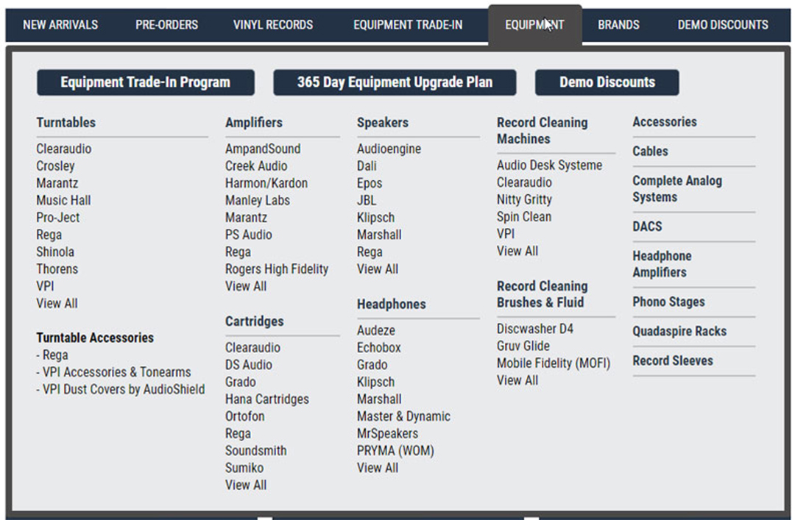Open the Amplifiers category heading

click(x=254, y=123)
